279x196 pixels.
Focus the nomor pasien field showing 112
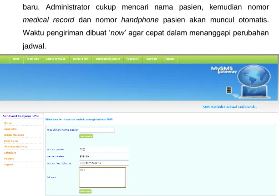[x=104, y=150]
